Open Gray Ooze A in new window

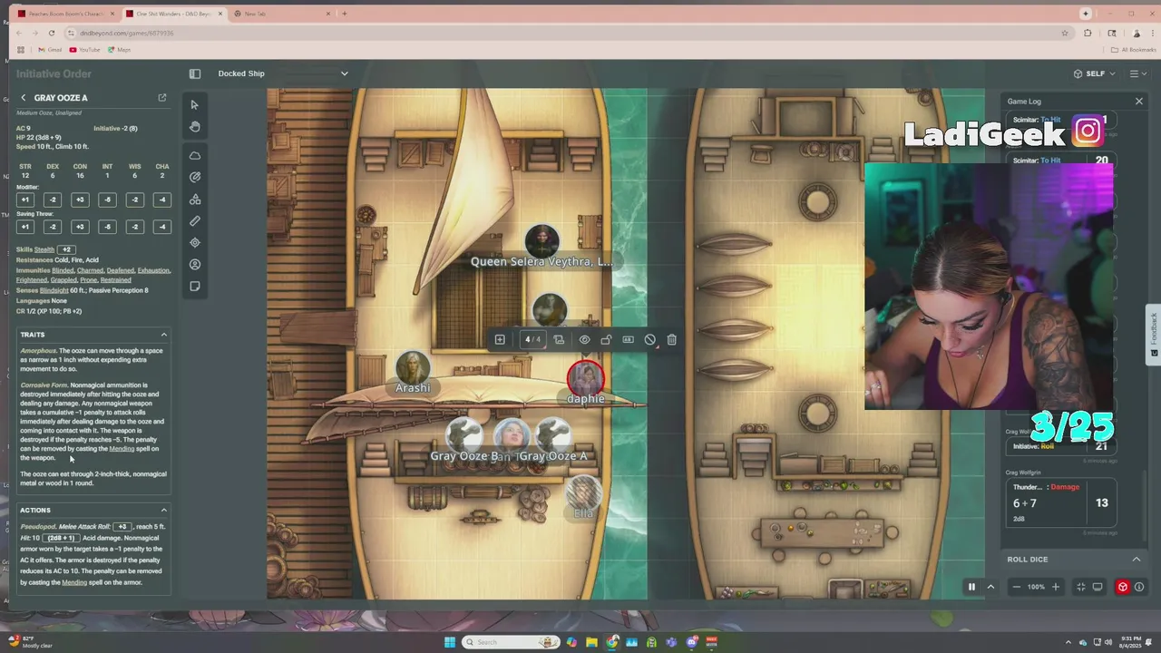162,97
